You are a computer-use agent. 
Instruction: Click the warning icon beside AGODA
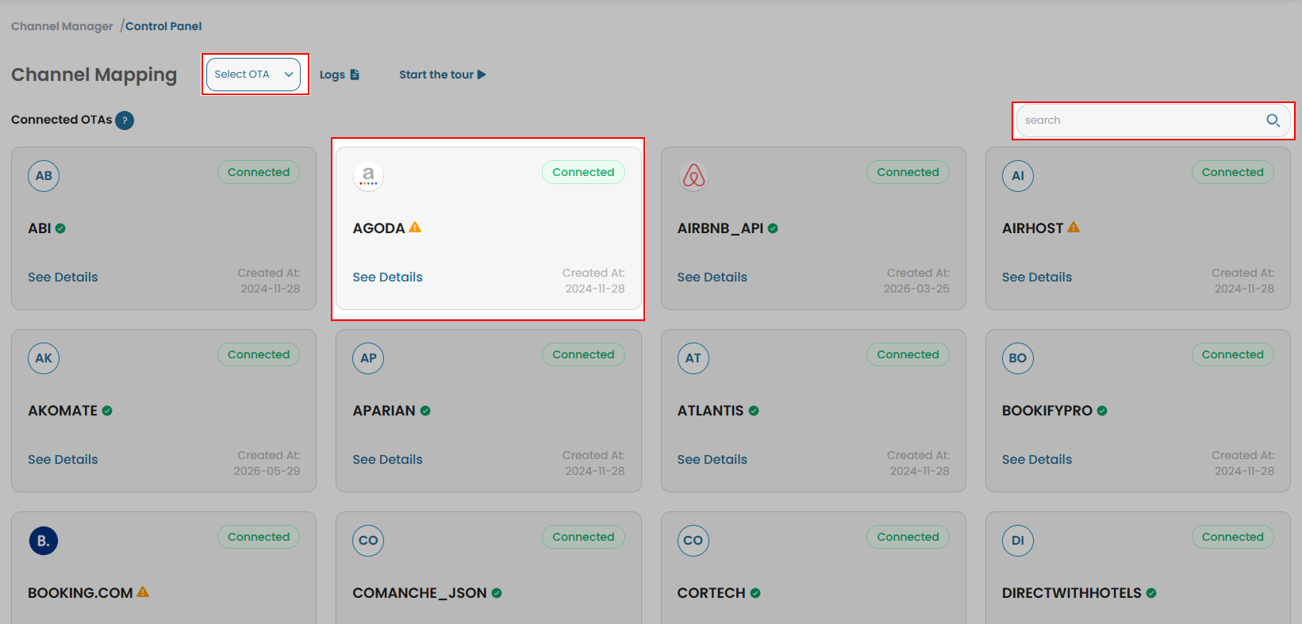415,228
